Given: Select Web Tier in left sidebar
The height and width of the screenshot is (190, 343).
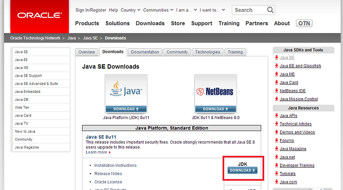Looking at the screenshot, I should click(40, 108).
